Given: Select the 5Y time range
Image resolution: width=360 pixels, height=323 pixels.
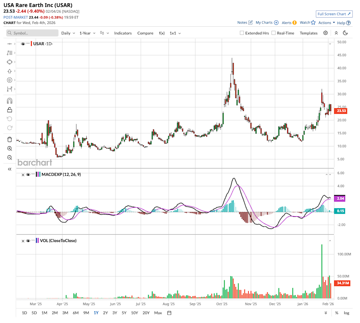Looking at the screenshot, I should pyautogui.click(x=124, y=313).
